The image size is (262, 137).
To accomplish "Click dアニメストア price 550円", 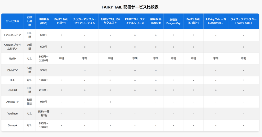I will pyautogui.click(x=43, y=35).
